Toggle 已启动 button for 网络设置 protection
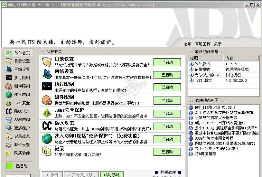262x177 pixels. tap(167, 75)
